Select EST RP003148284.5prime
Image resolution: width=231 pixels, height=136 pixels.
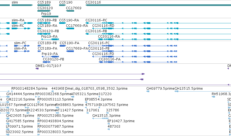(x=29, y=89)
